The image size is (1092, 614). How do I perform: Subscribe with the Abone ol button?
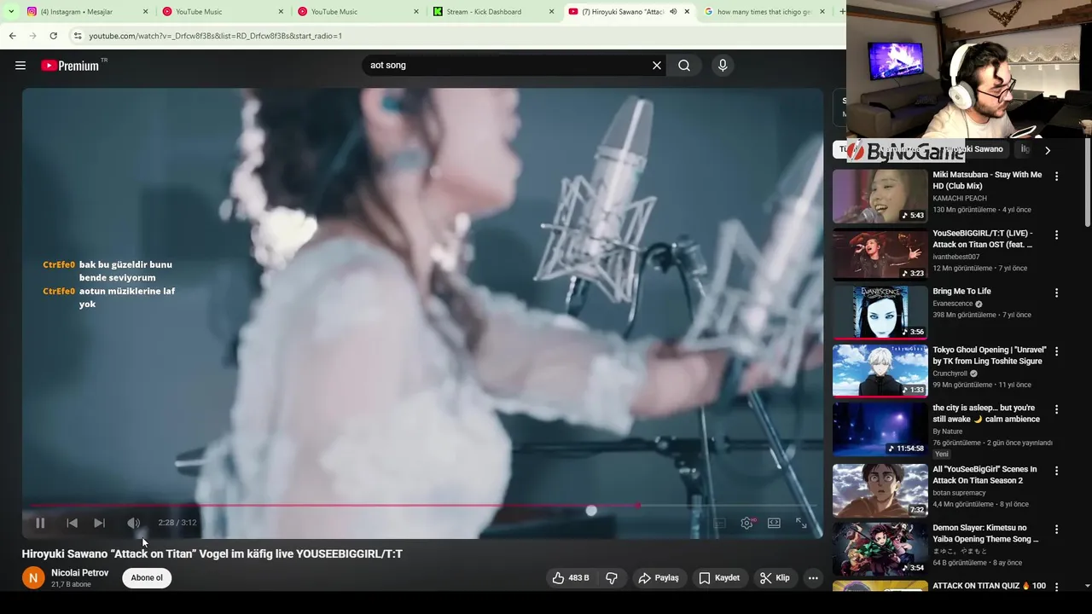pyautogui.click(x=147, y=578)
